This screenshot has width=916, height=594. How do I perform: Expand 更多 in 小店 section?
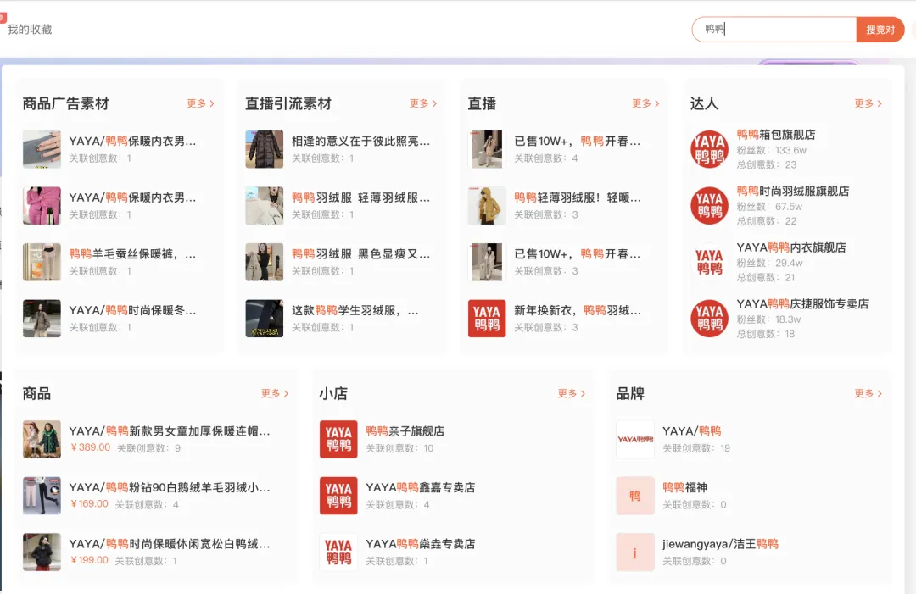[572, 393]
